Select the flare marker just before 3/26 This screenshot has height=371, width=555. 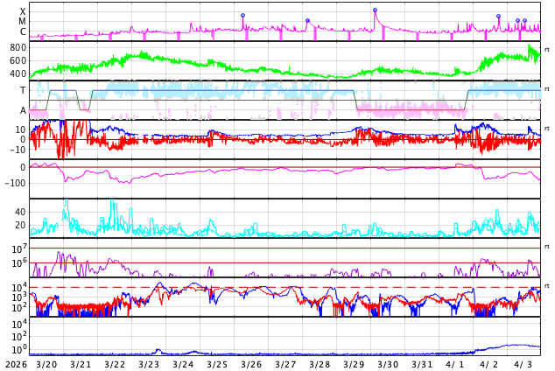click(x=243, y=15)
